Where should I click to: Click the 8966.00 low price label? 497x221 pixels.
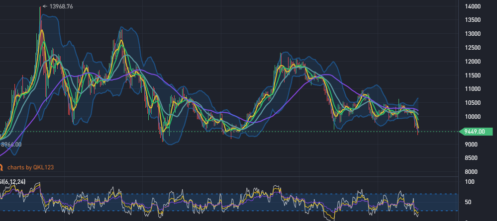click(x=11, y=145)
